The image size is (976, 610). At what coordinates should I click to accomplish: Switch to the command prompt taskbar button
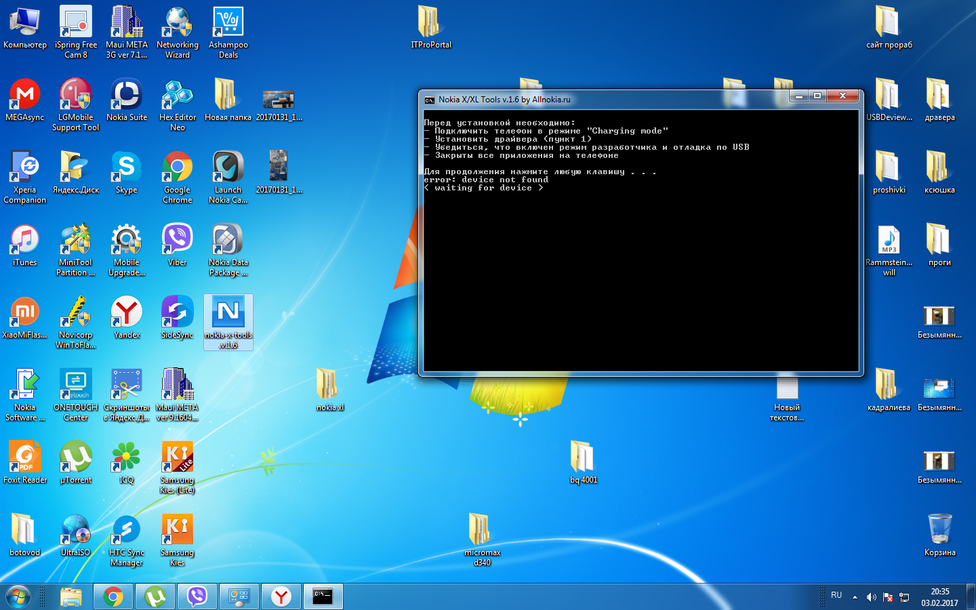tap(323, 596)
